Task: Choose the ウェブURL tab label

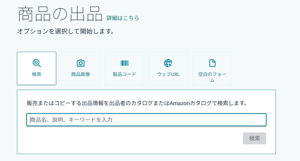Action: (x=168, y=74)
